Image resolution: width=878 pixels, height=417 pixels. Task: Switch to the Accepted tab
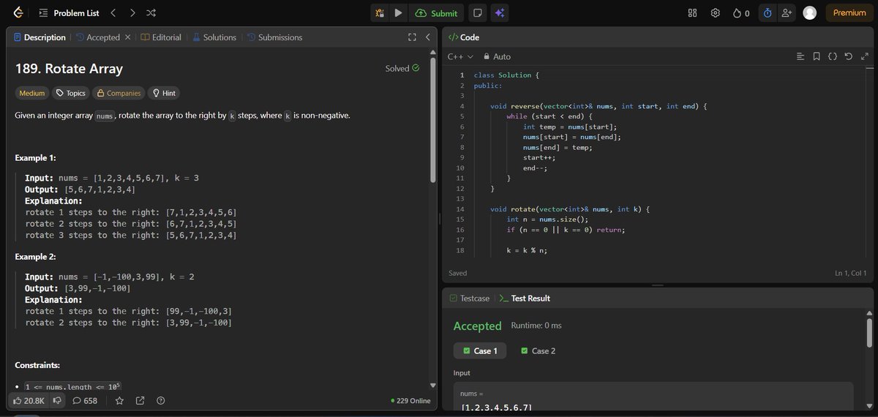coord(97,37)
